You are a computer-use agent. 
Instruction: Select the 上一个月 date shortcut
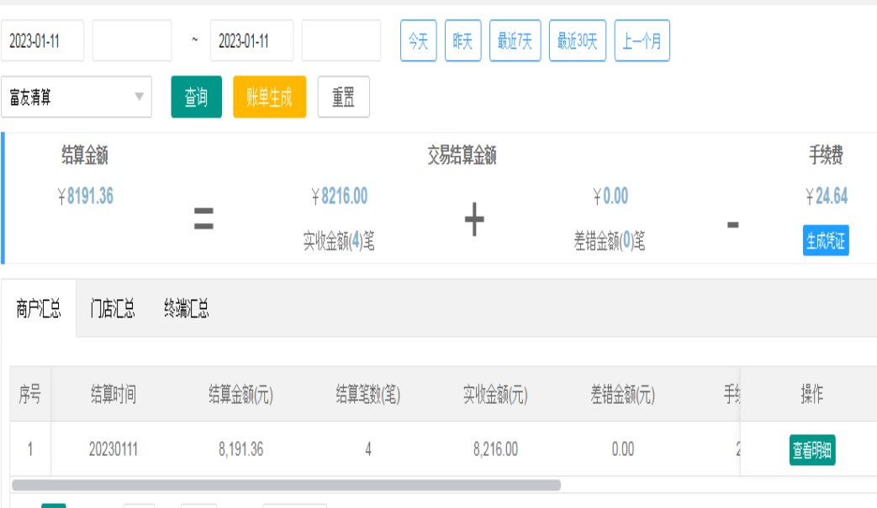point(642,41)
